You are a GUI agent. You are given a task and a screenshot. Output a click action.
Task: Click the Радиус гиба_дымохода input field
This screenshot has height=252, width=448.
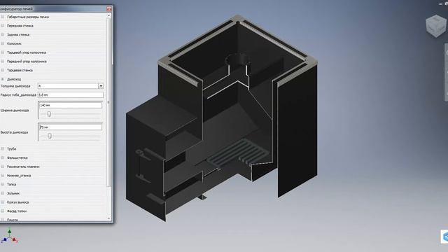coord(71,94)
